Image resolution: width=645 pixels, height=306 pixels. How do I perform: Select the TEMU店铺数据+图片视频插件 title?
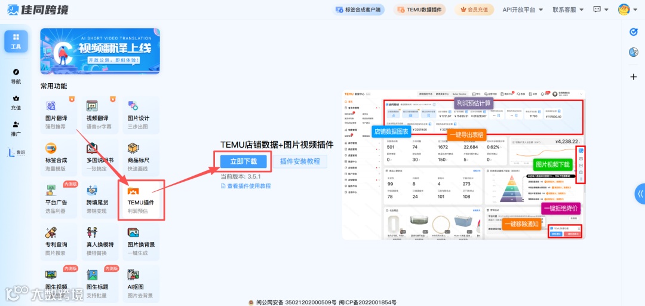click(277, 145)
